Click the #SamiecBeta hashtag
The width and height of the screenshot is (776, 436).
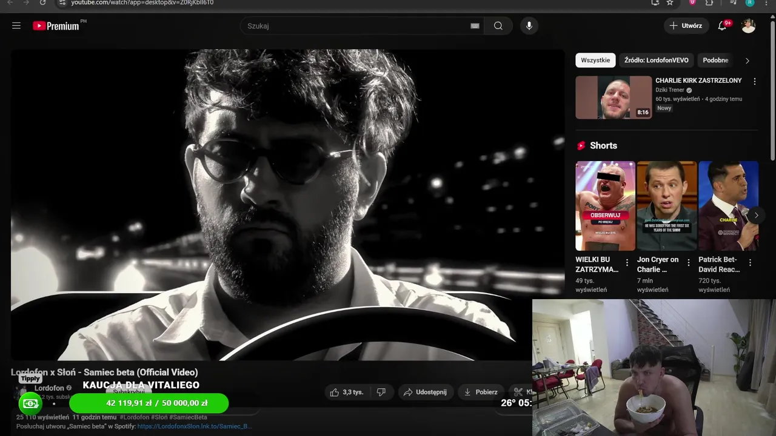coord(188,417)
